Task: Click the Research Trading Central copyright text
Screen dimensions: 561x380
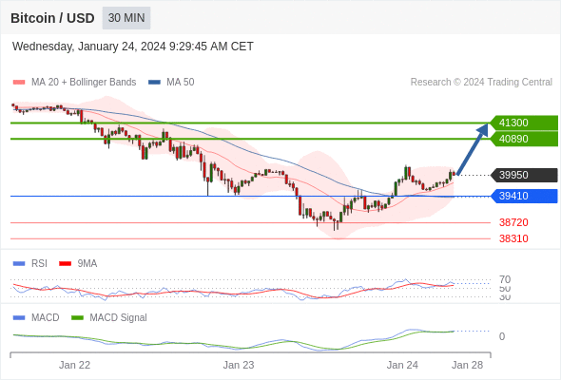Action: pyautogui.click(x=481, y=83)
